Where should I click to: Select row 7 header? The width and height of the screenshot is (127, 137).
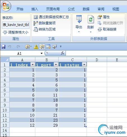[x=5, y=95]
